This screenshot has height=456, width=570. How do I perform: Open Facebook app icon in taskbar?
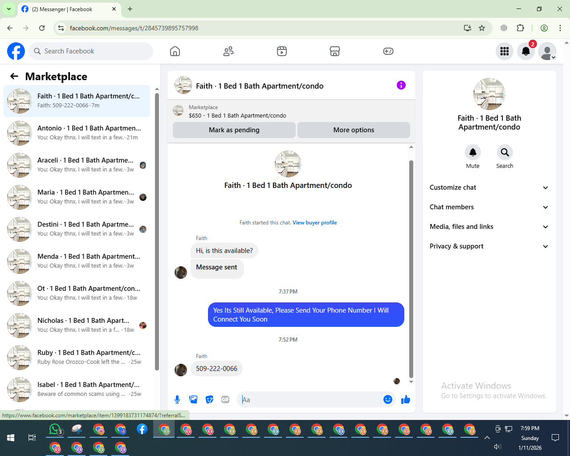tap(142, 429)
